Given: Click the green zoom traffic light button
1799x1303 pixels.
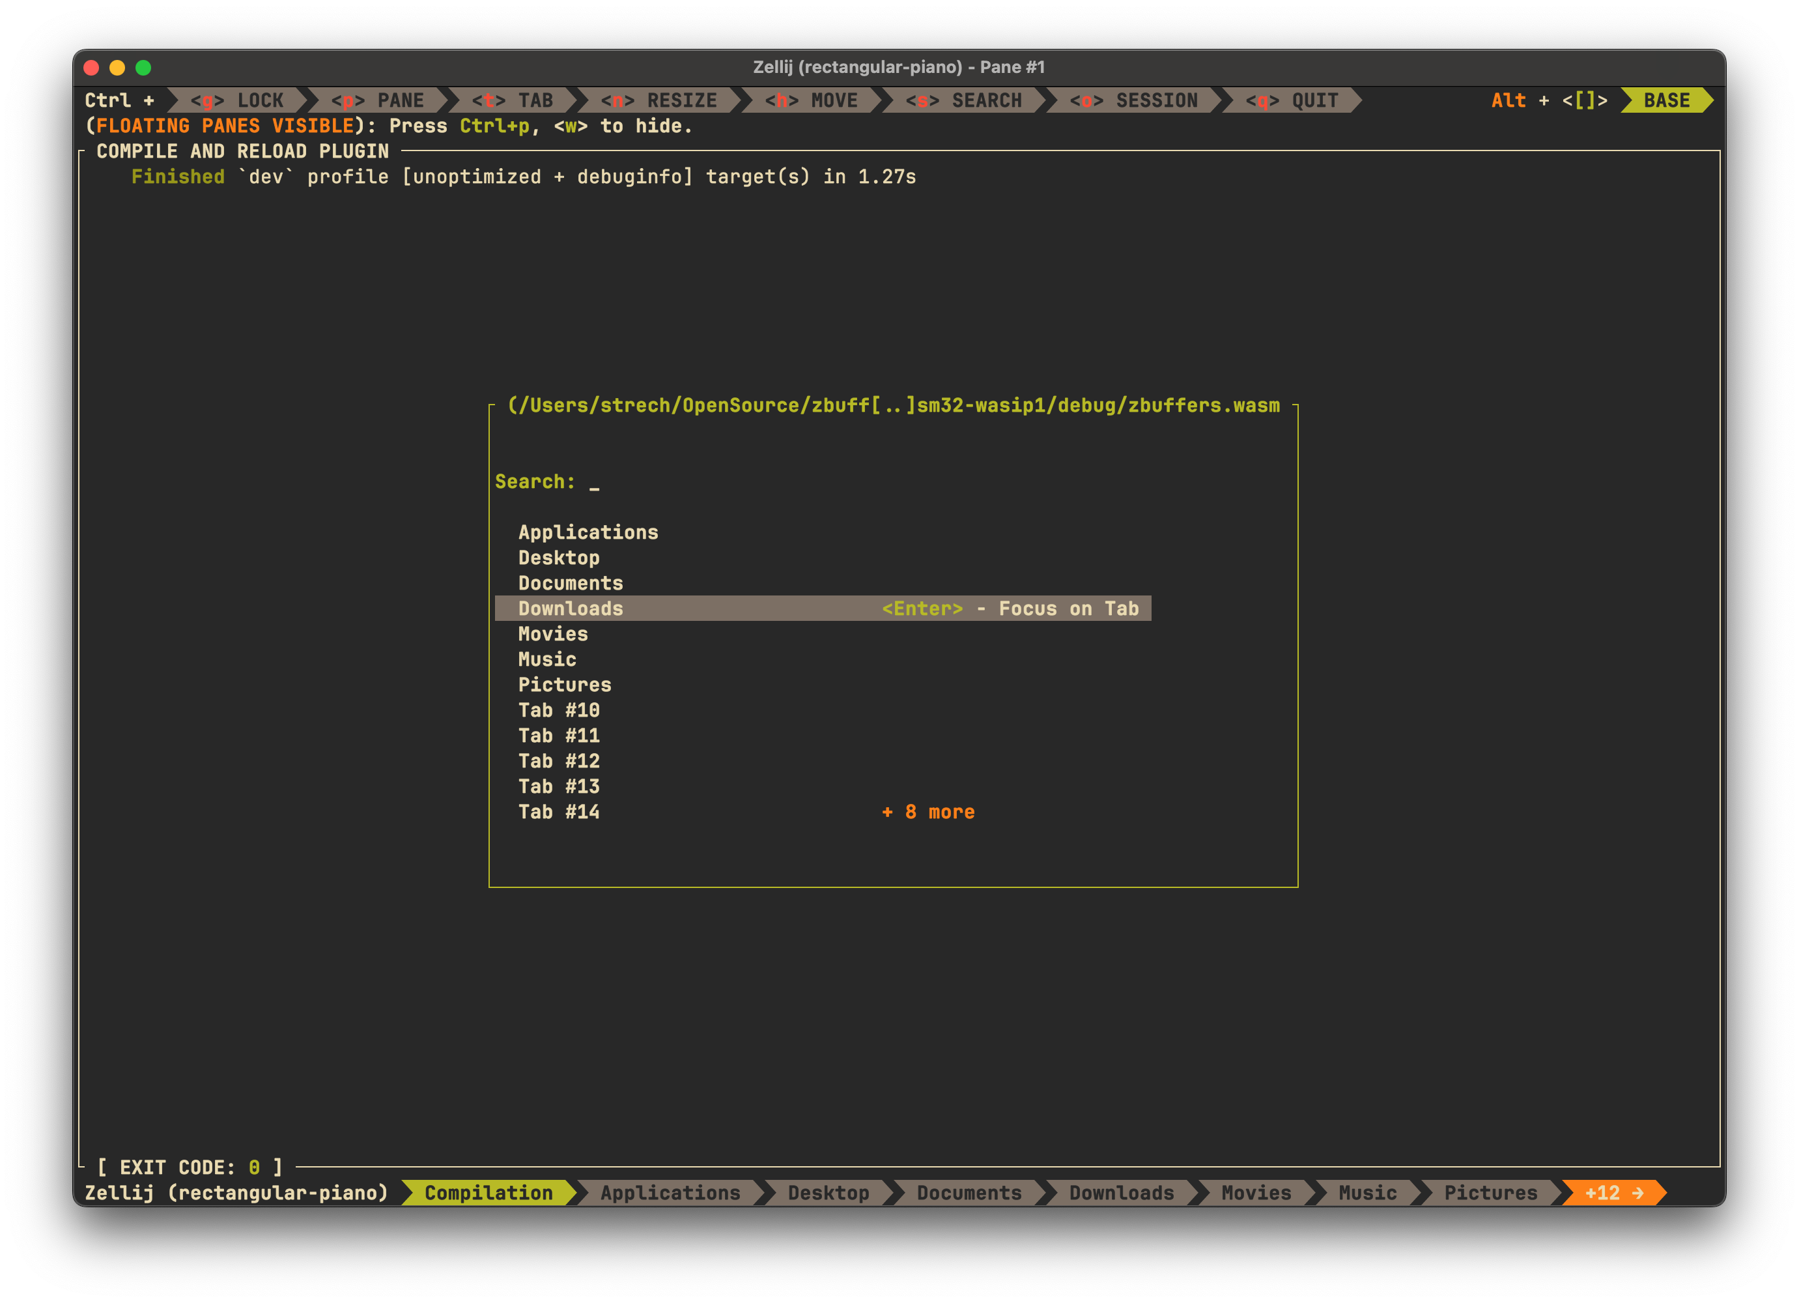Looking at the screenshot, I should coord(142,68).
